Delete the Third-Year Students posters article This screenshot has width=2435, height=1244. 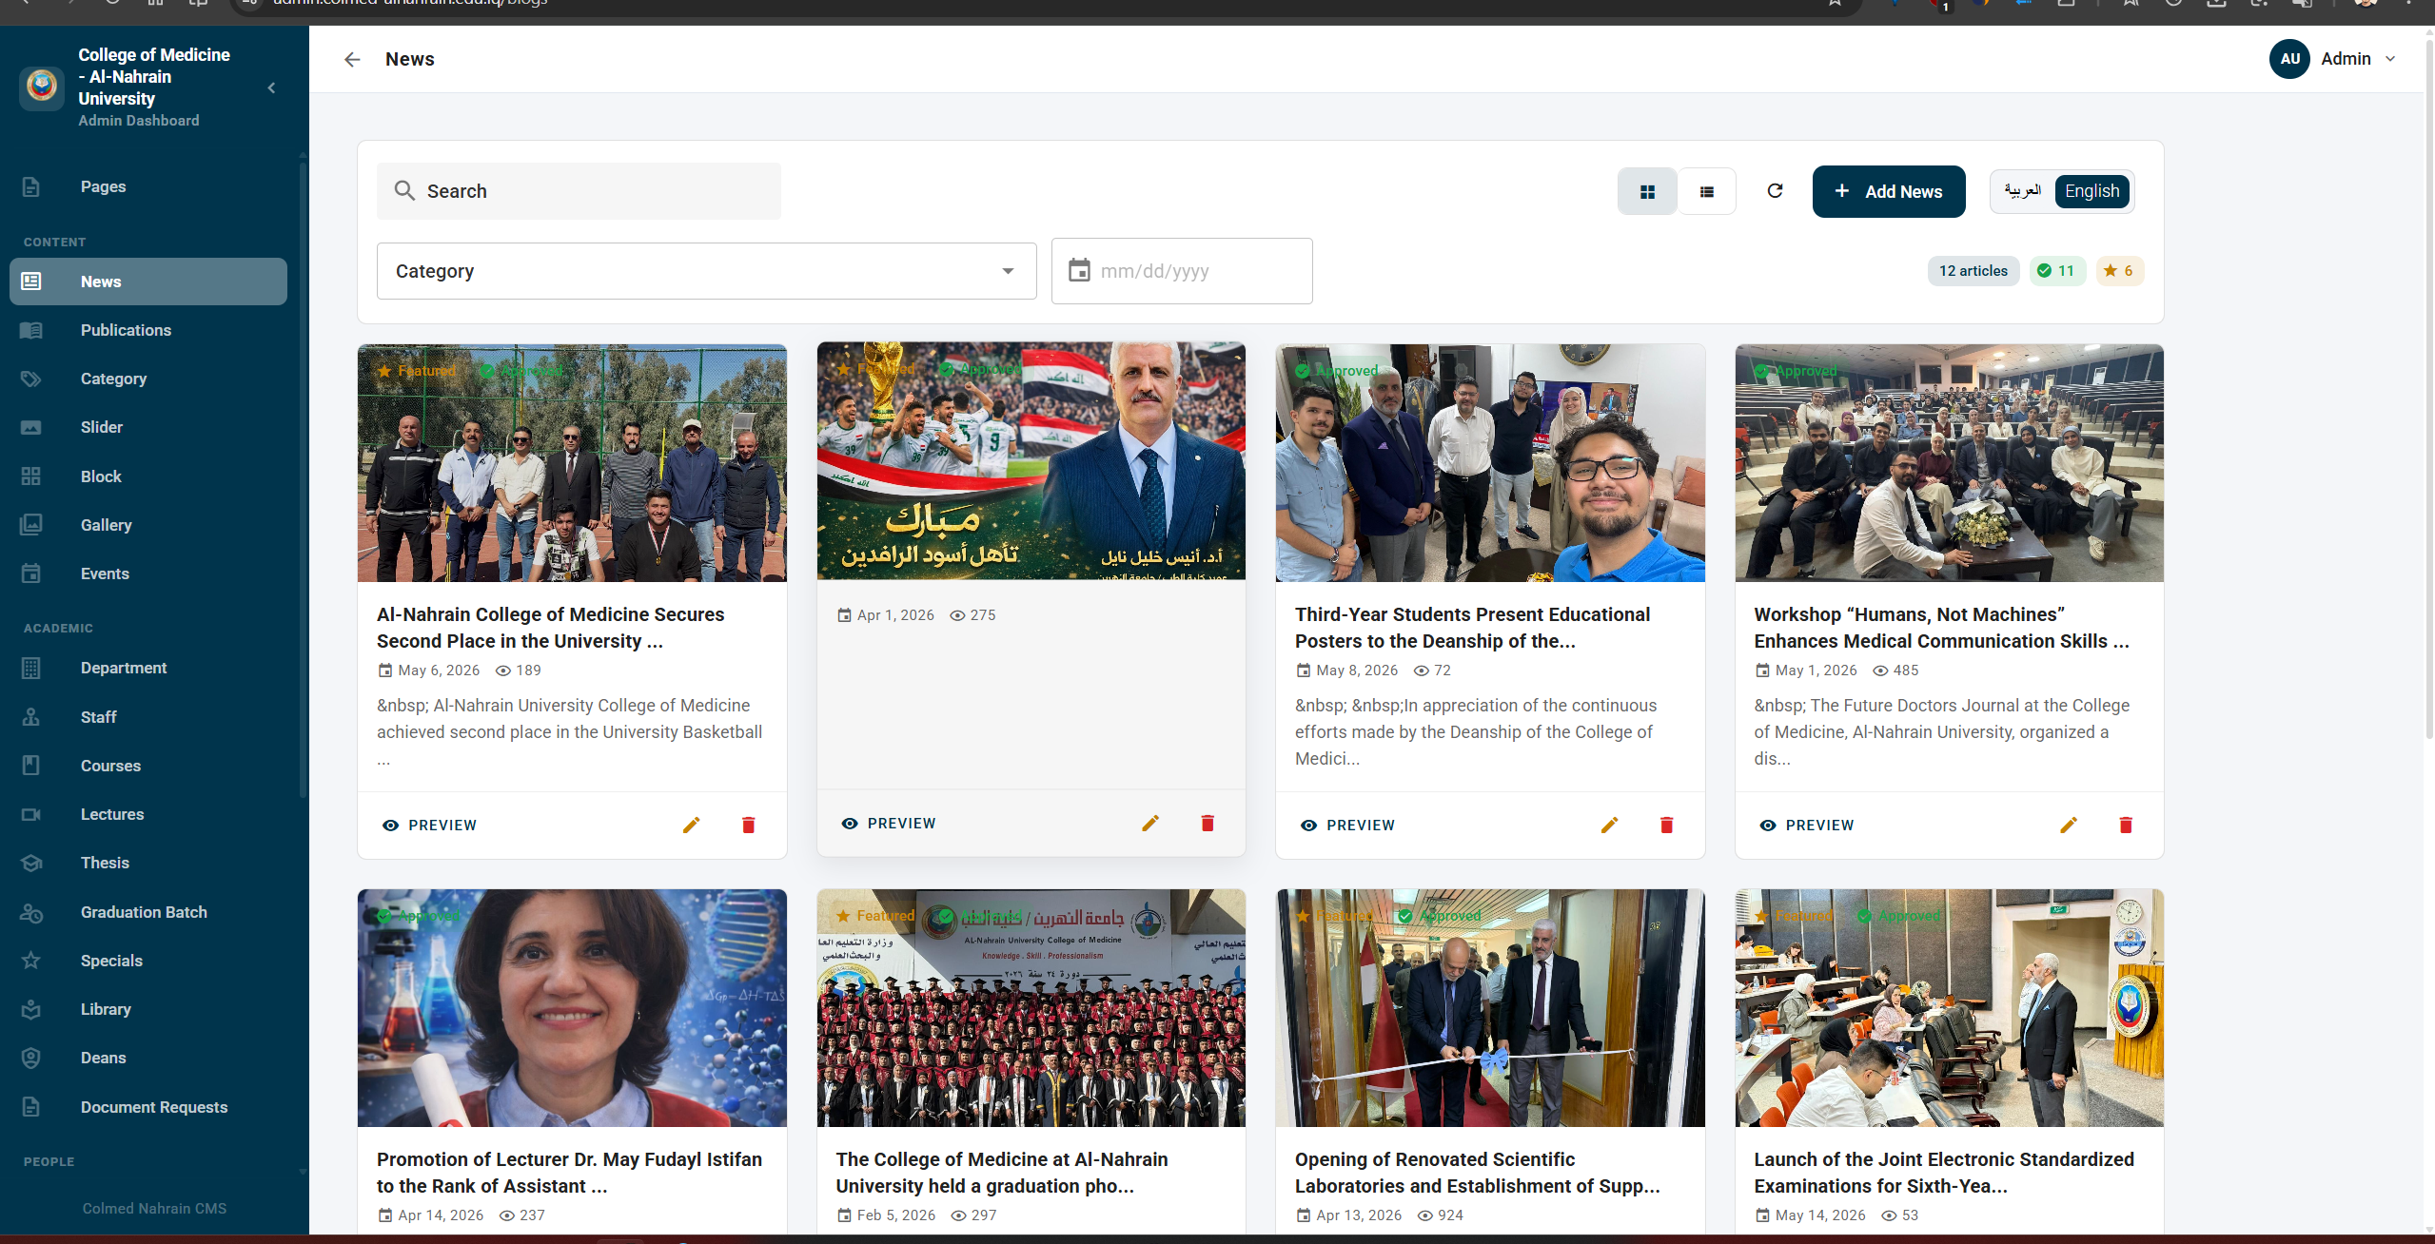pyautogui.click(x=1667, y=826)
